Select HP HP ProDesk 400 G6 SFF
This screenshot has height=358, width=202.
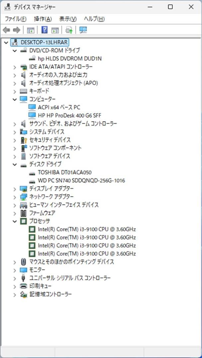click(x=69, y=115)
